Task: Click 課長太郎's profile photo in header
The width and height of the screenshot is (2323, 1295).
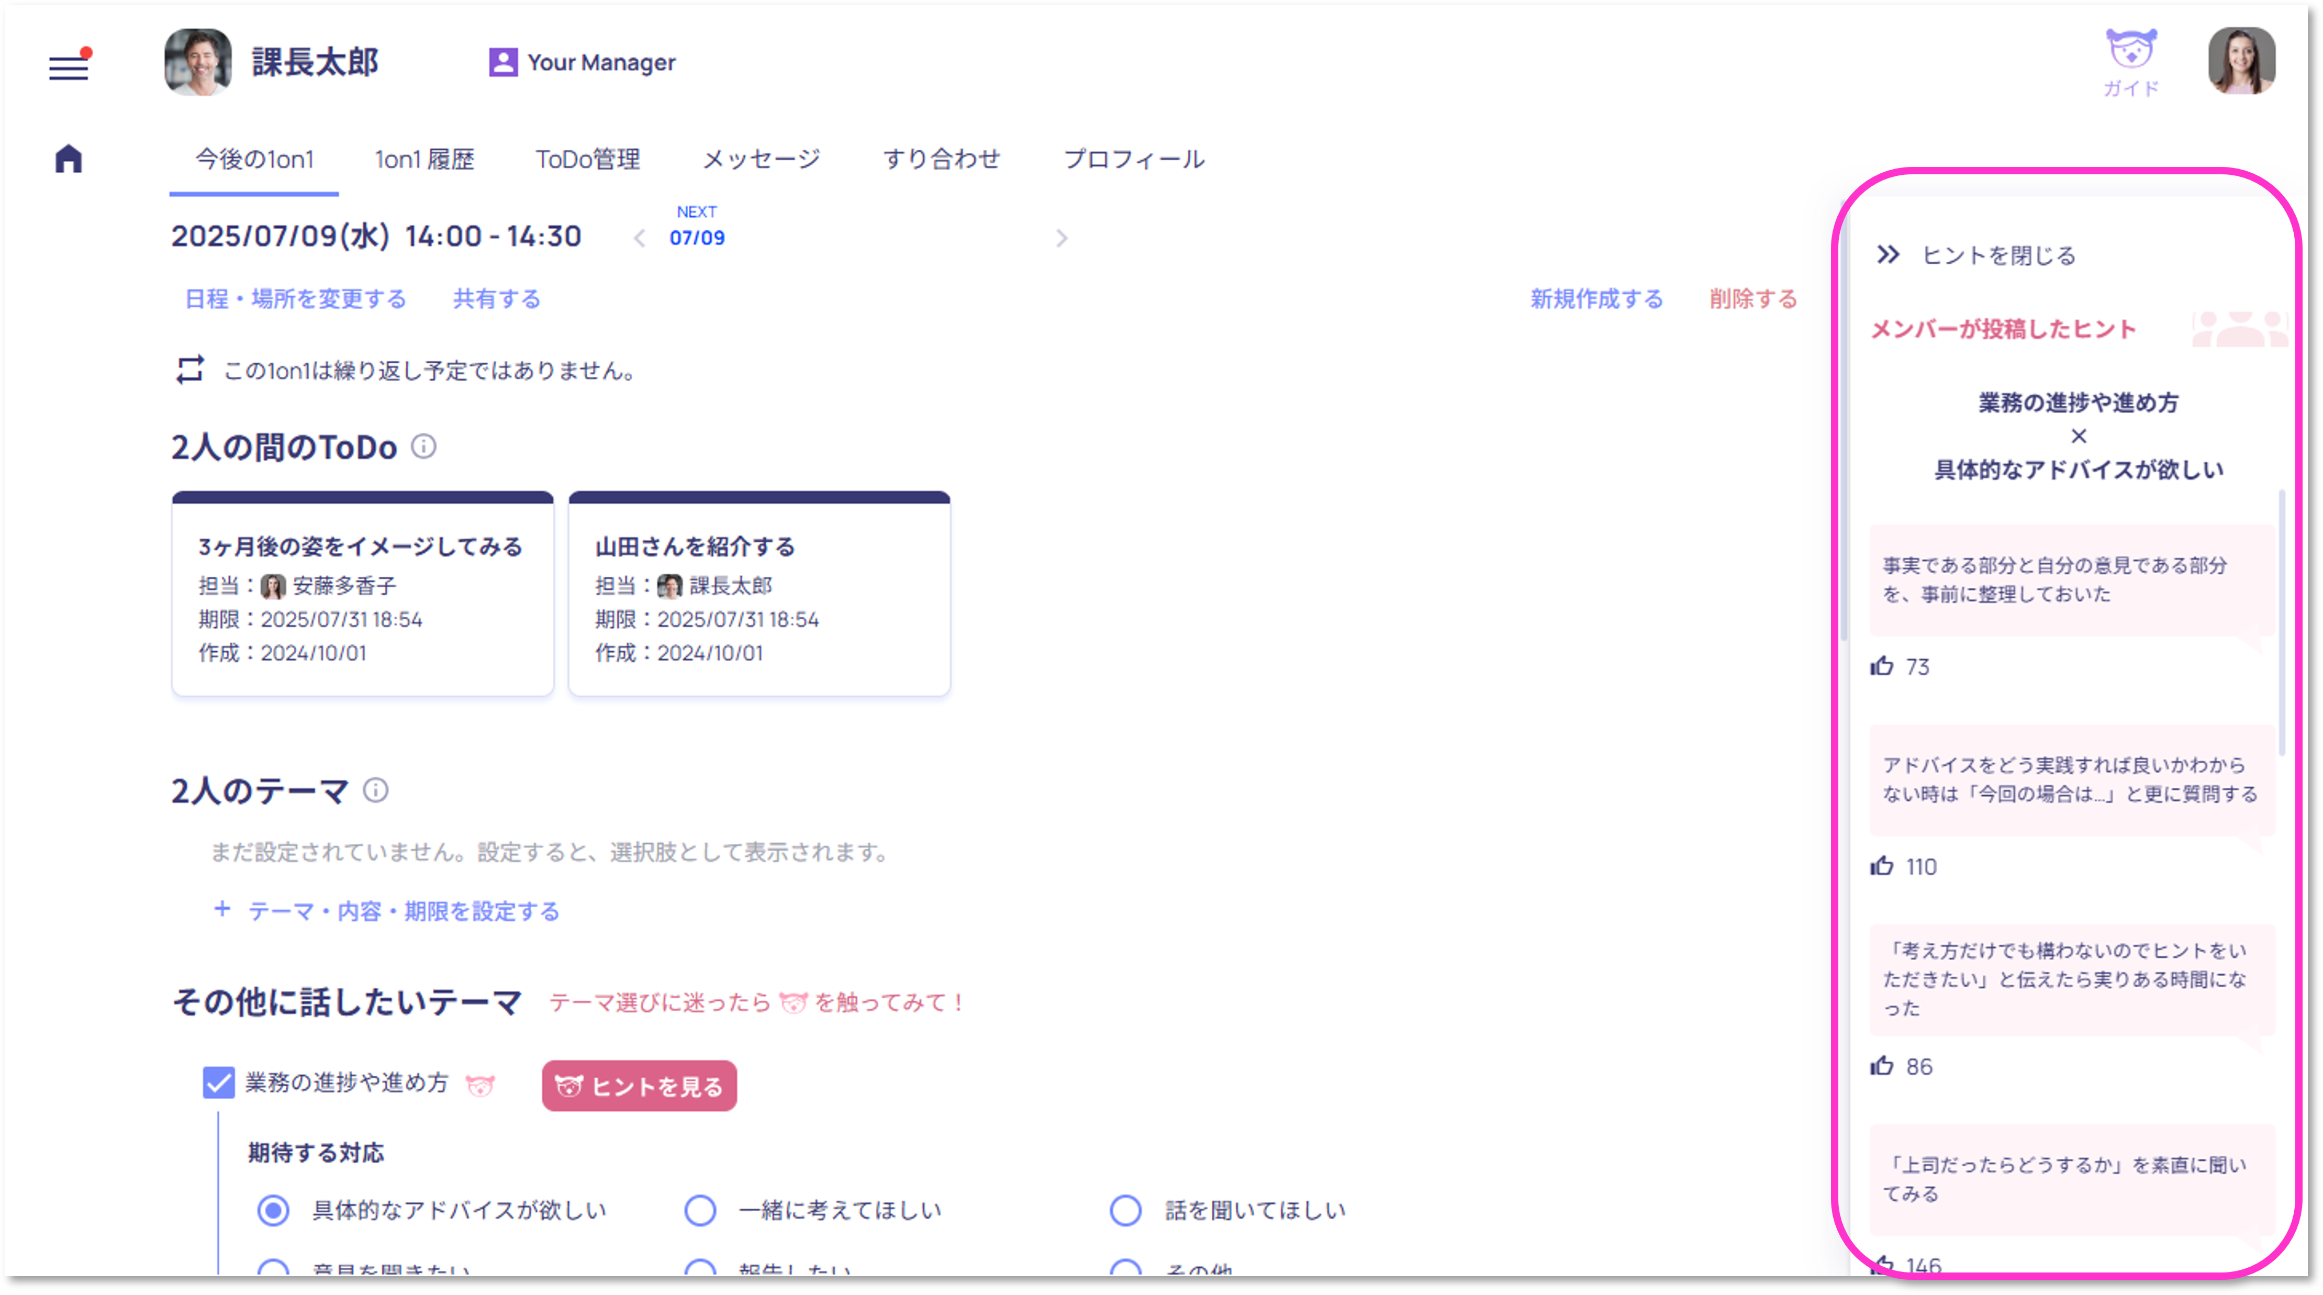Action: (198, 61)
